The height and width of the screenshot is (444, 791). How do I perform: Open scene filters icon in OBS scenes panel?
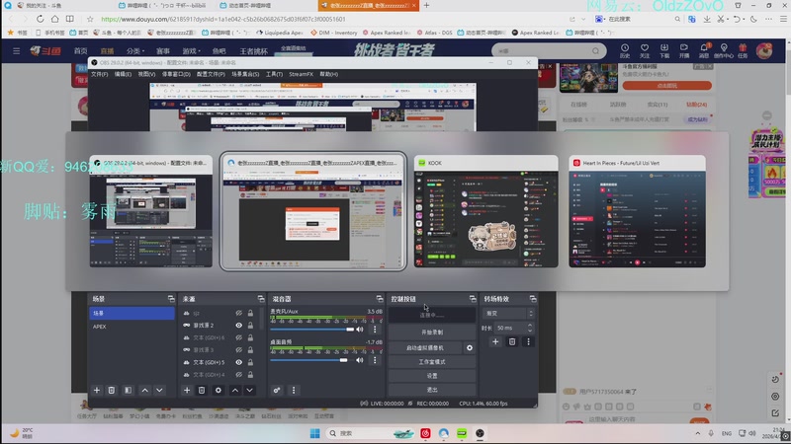pos(129,390)
